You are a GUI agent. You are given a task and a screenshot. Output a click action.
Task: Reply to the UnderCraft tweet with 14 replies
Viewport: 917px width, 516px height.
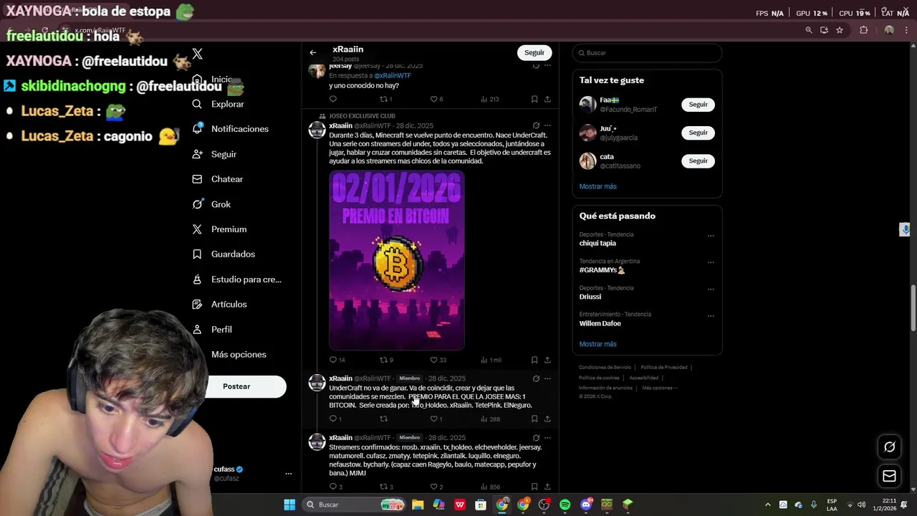point(333,360)
